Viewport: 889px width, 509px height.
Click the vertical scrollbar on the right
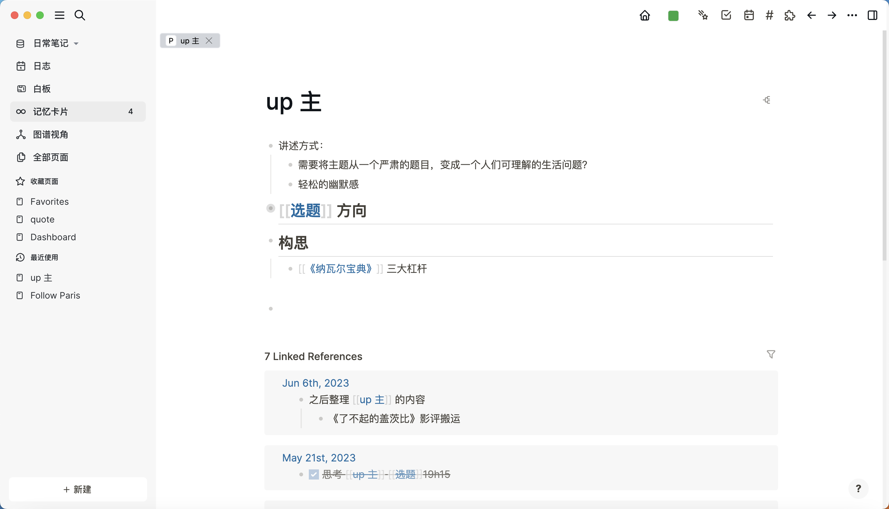885,145
